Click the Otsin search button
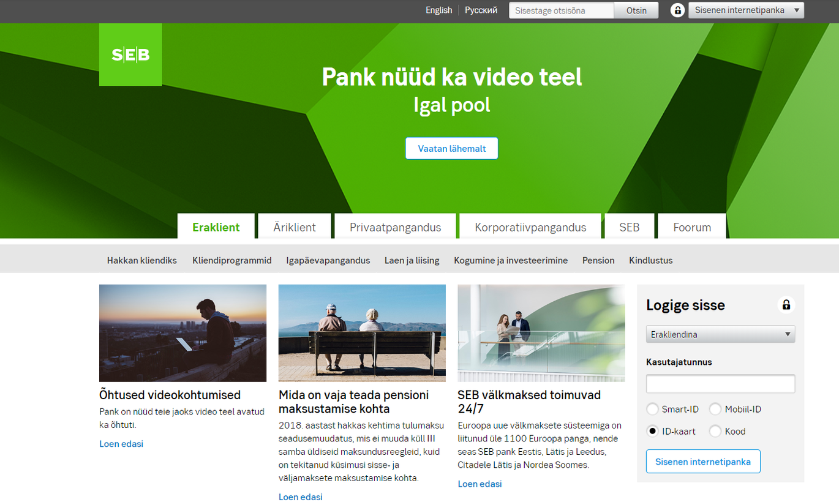The height and width of the screenshot is (502, 839). click(x=636, y=10)
